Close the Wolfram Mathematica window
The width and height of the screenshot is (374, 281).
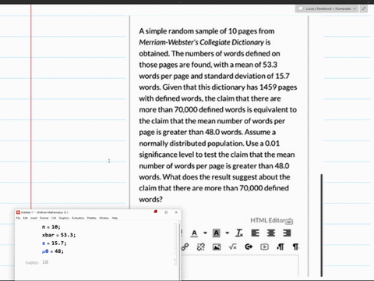176,212
